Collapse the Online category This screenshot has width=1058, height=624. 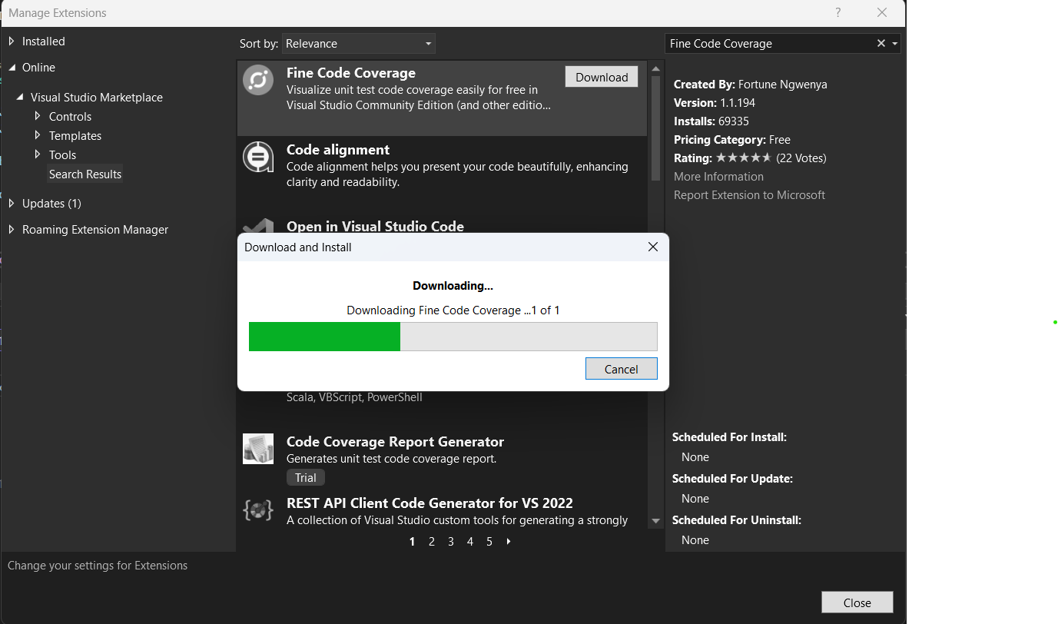click(x=12, y=68)
